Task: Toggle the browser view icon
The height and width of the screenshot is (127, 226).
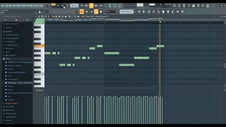Action: click(x=159, y=12)
